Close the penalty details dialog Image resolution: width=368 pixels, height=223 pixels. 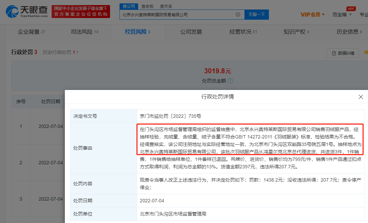[361, 97]
